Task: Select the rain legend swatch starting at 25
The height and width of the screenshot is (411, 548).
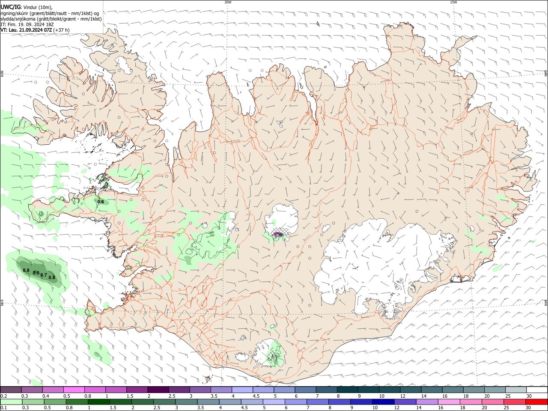Action: (515, 402)
